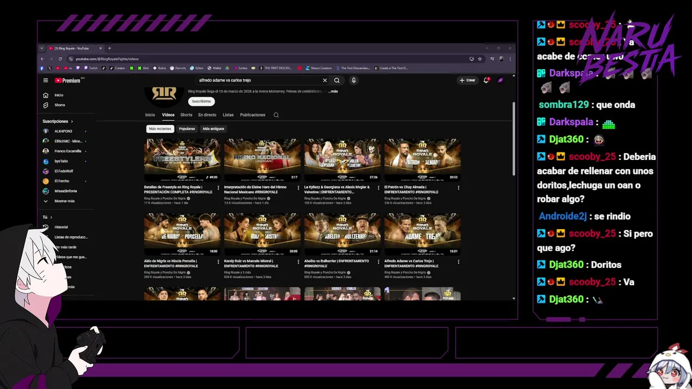Image resolution: width=692 pixels, height=389 pixels.
Task: Switch to the channel Shorts tab
Action: pyautogui.click(x=187, y=115)
